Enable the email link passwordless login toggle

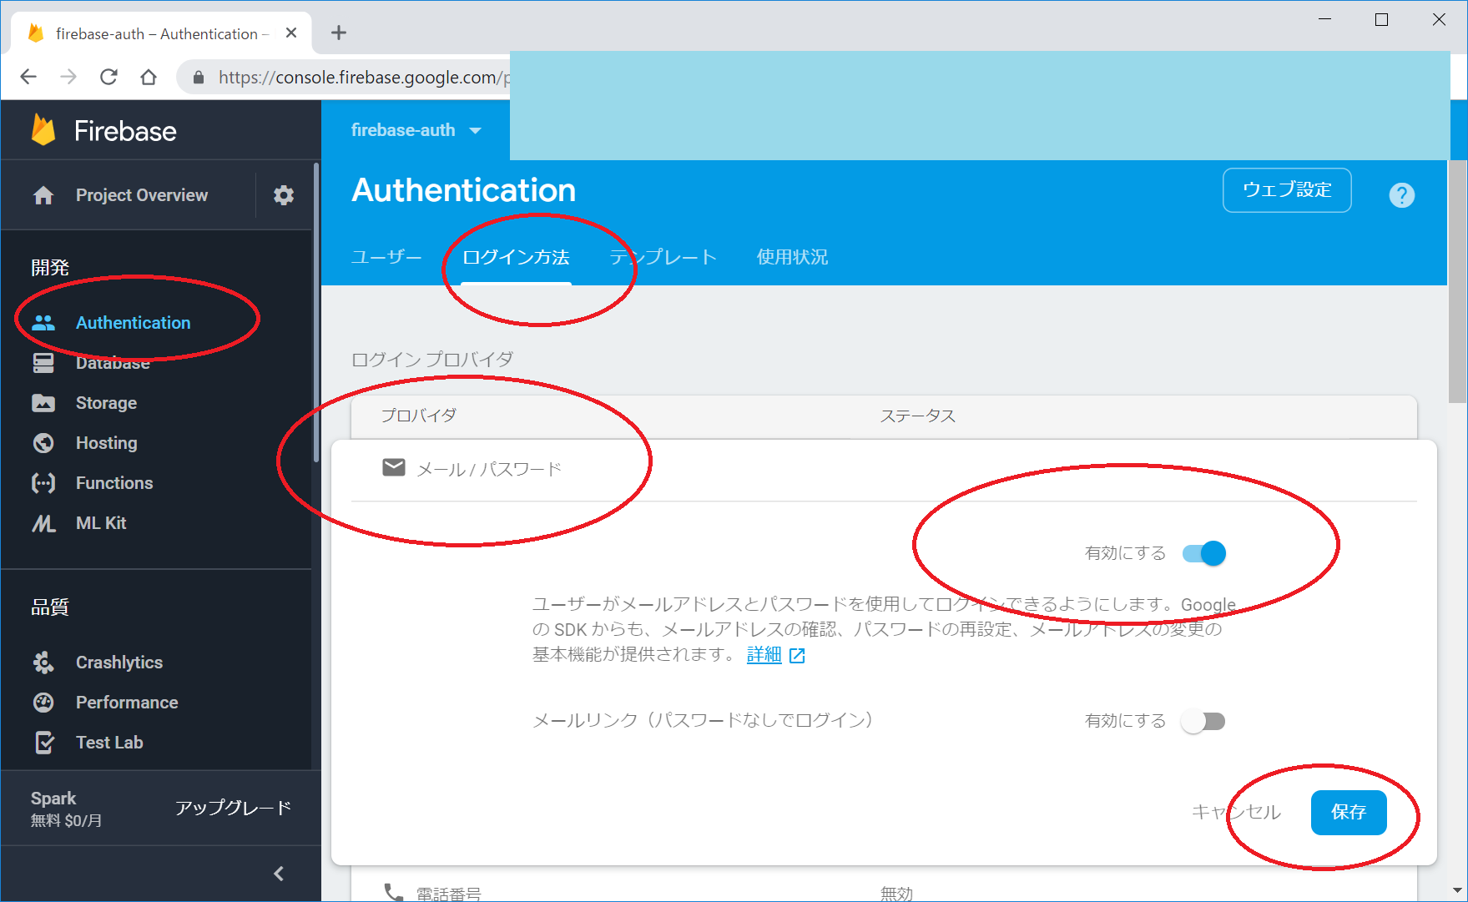[1203, 721]
